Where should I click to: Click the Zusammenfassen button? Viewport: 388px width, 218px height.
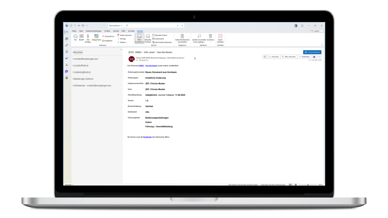pyautogui.click(x=312, y=52)
